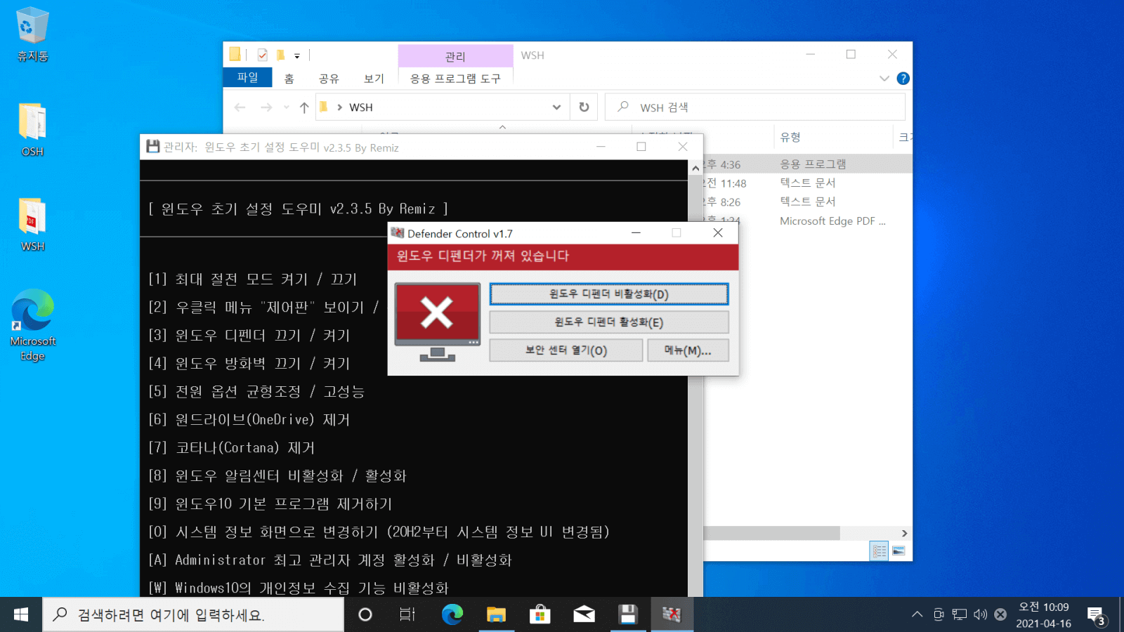The height and width of the screenshot is (632, 1124).
Task: Click Defender Control taskbar icon
Action: (x=672, y=614)
